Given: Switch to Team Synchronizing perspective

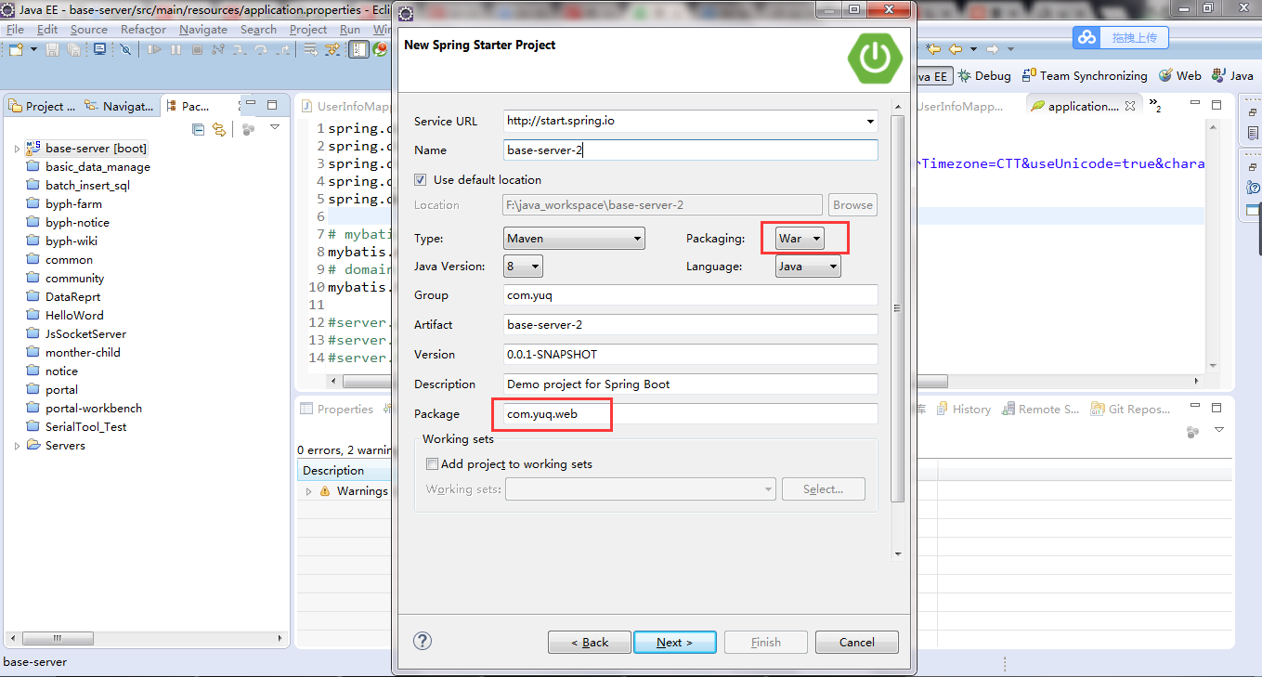Looking at the screenshot, I should tap(1085, 76).
